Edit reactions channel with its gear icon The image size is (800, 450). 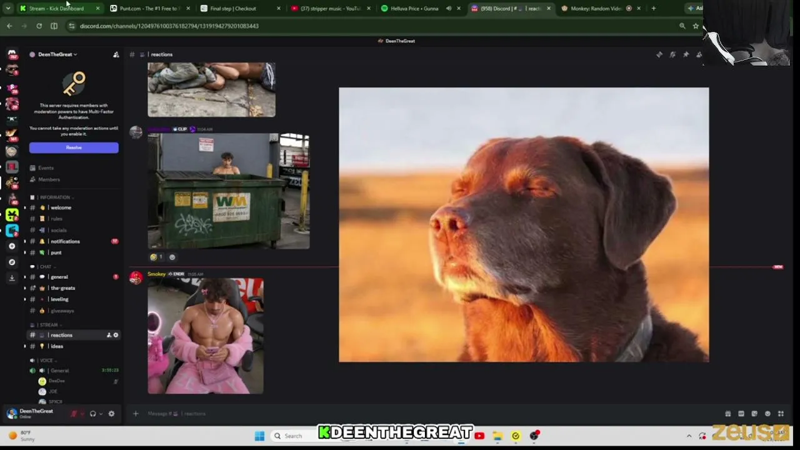pyautogui.click(x=116, y=335)
